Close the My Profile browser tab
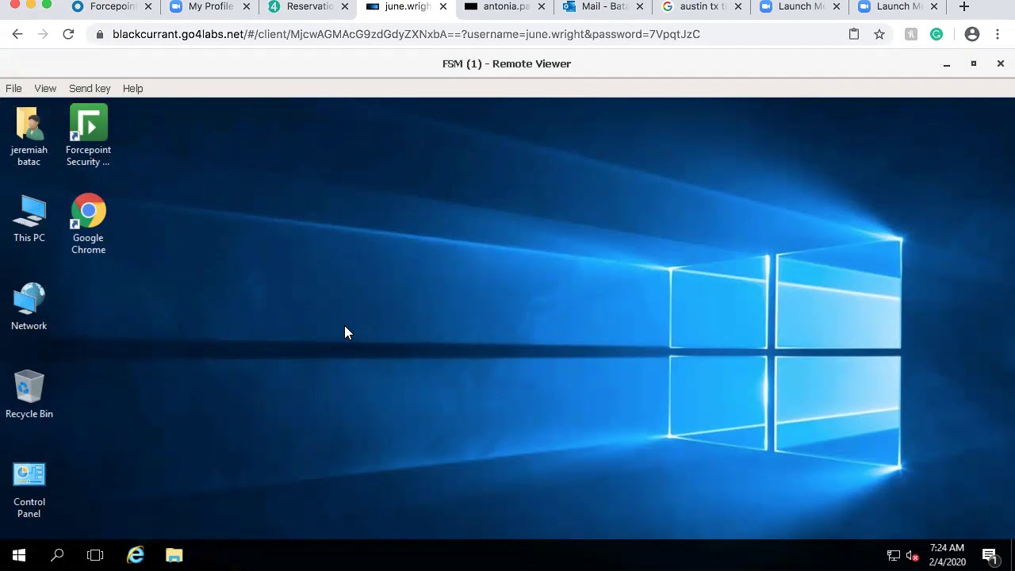Viewport: 1015px width, 571px height. point(247,6)
